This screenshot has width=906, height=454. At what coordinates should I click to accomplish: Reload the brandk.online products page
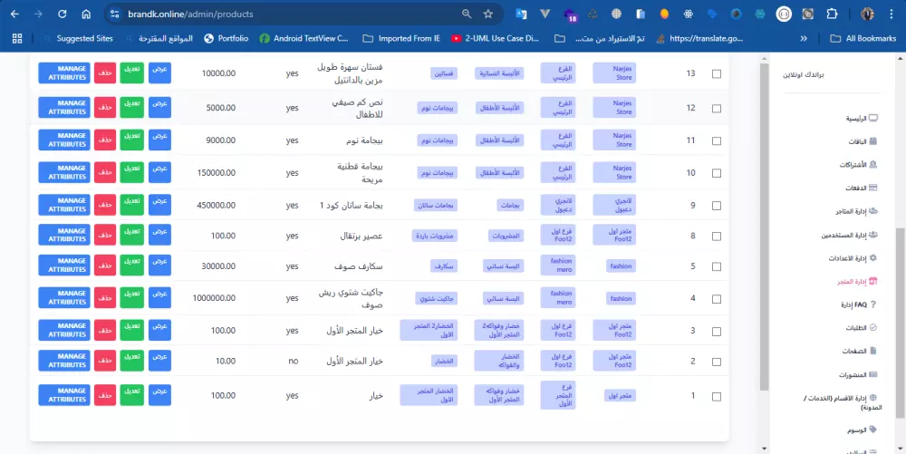click(63, 14)
